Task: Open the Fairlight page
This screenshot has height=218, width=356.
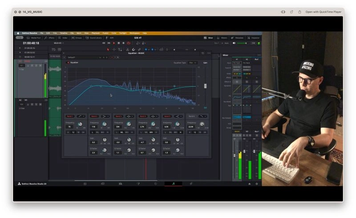Action: point(174,184)
